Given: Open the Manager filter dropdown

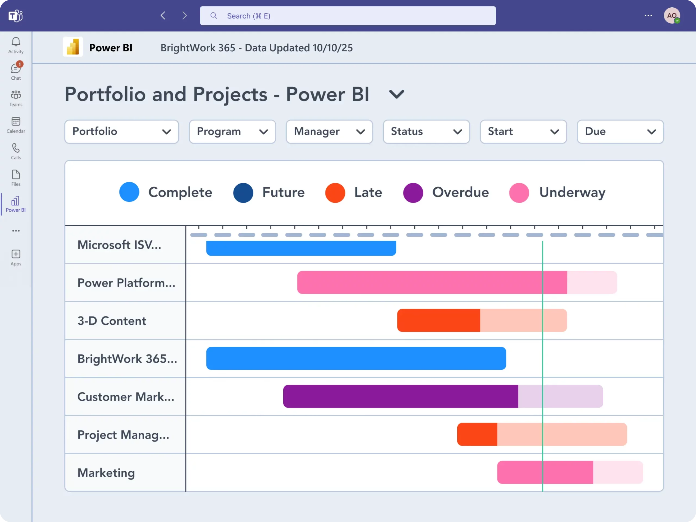Looking at the screenshot, I should (x=329, y=132).
